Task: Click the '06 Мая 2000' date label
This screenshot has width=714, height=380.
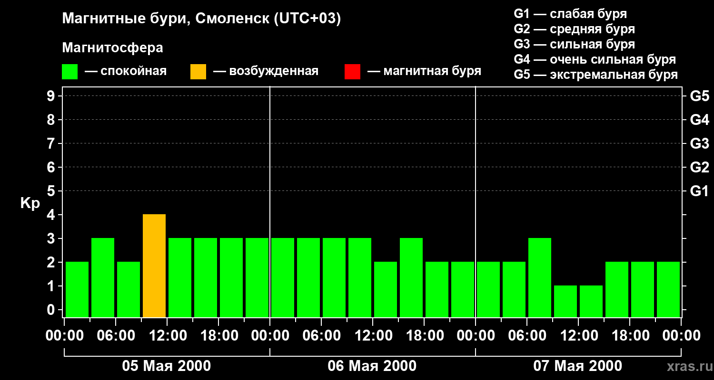Action: tap(372, 366)
